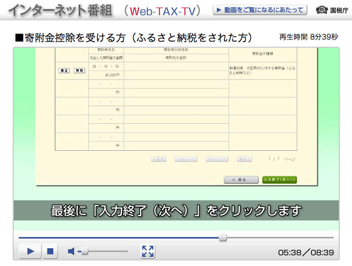Click the 修正 button in the table row
The height and width of the screenshot is (266, 352).
64,71
